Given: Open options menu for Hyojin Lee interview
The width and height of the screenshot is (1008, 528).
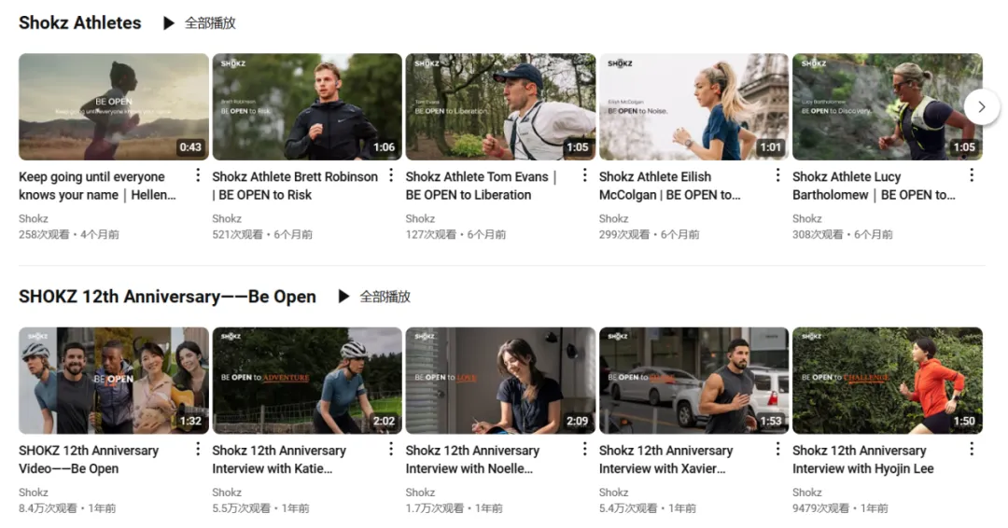Looking at the screenshot, I should pyautogui.click(x=972, y=449).
